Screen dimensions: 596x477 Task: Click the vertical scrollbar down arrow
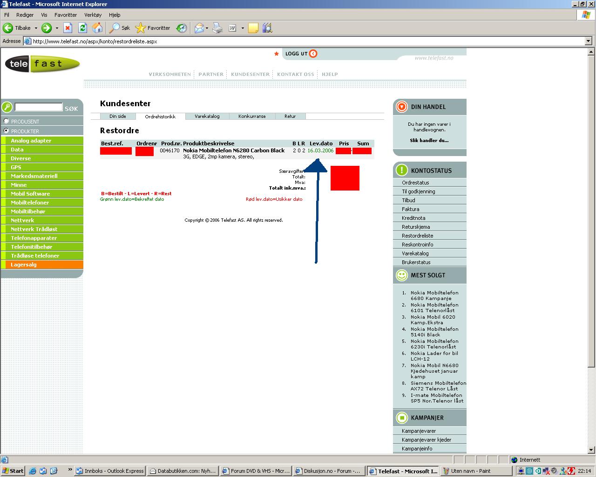592,450
